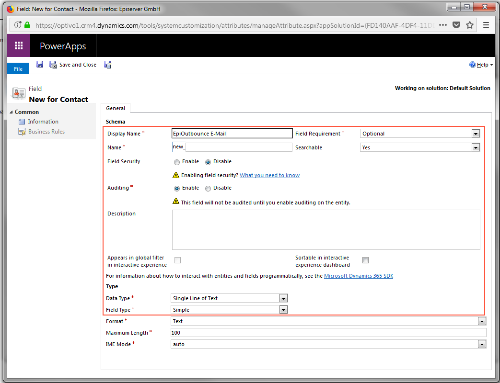Check 'Appears in global filter' checkbox
The height and width of the screenshot is (383, 500).
(x=178, y=260)
